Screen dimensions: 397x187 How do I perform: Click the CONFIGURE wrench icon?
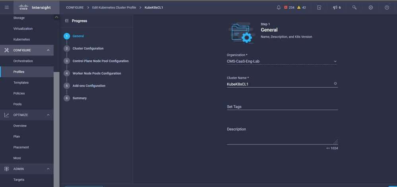tap(7, 50)
